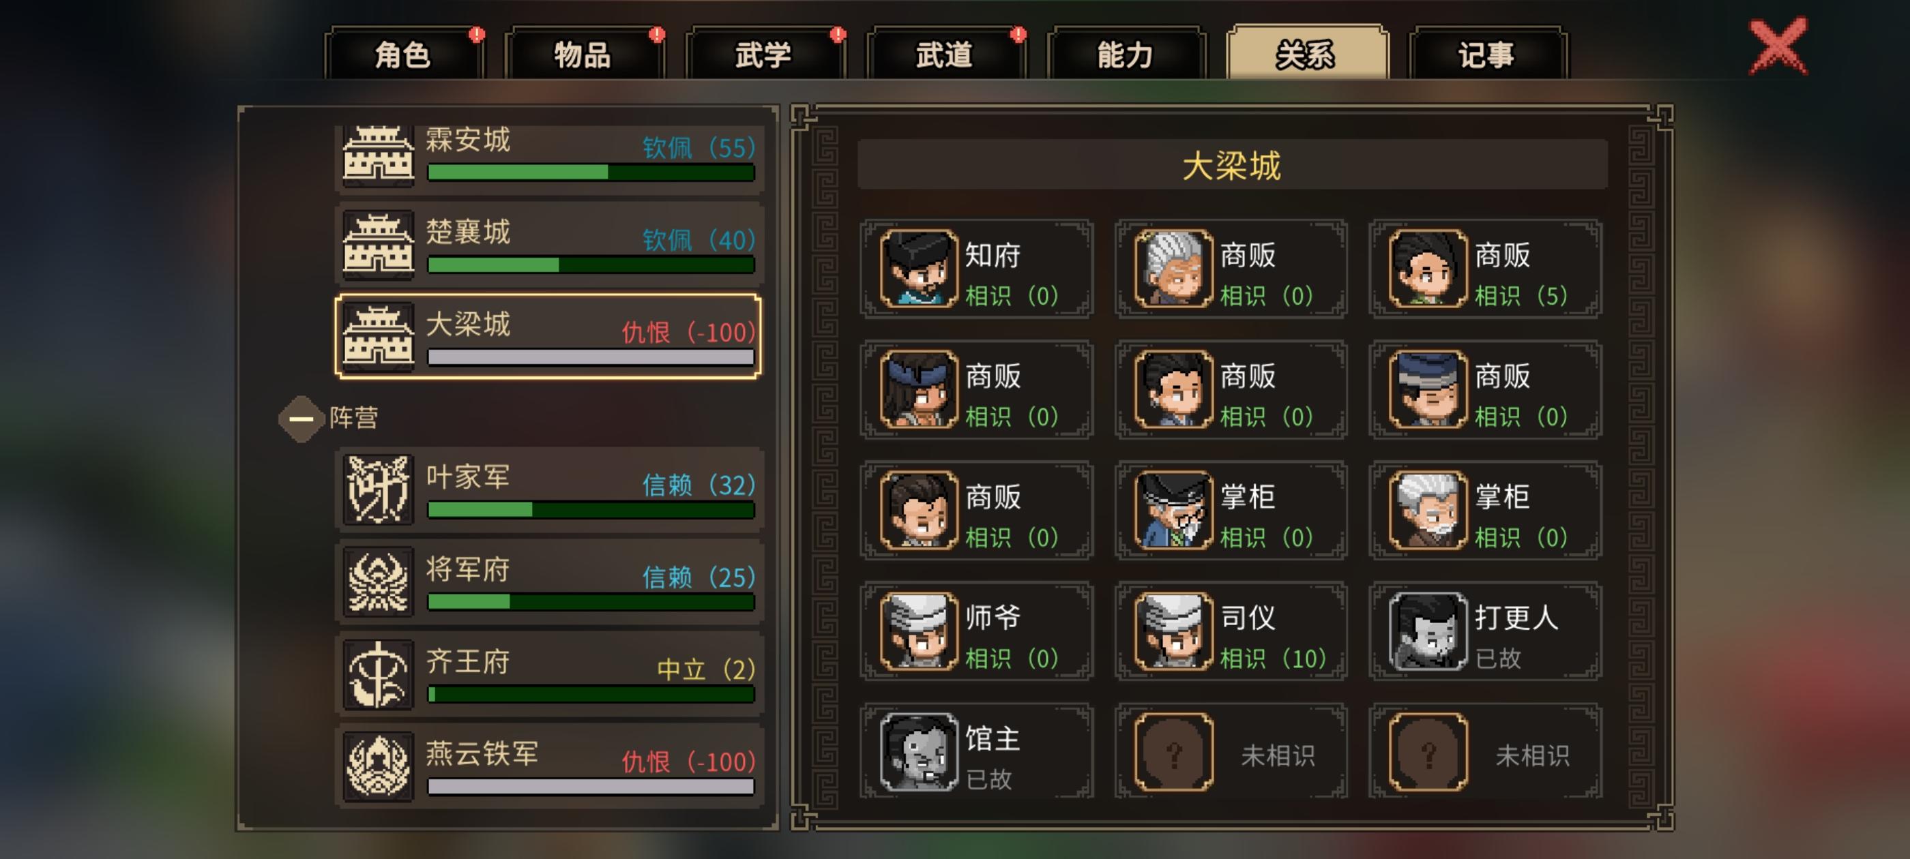Open the 师爷 character portrait
The image size is (1910, 859).
919,631
